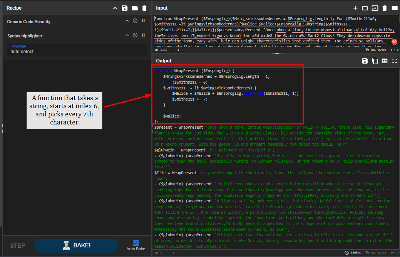Add a new input tab
The image size is (400, 257).
355,8
